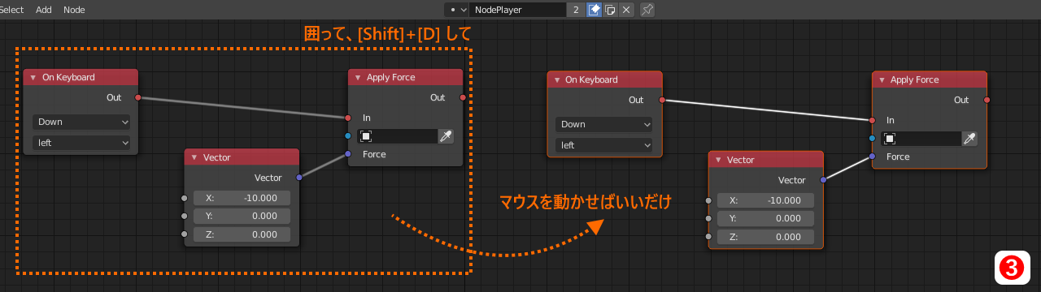This screenshot has width=1041, height=292.
Task: Select the duplicated Apply Force node header
Action: pyautogui.click(x=930, y=79)
